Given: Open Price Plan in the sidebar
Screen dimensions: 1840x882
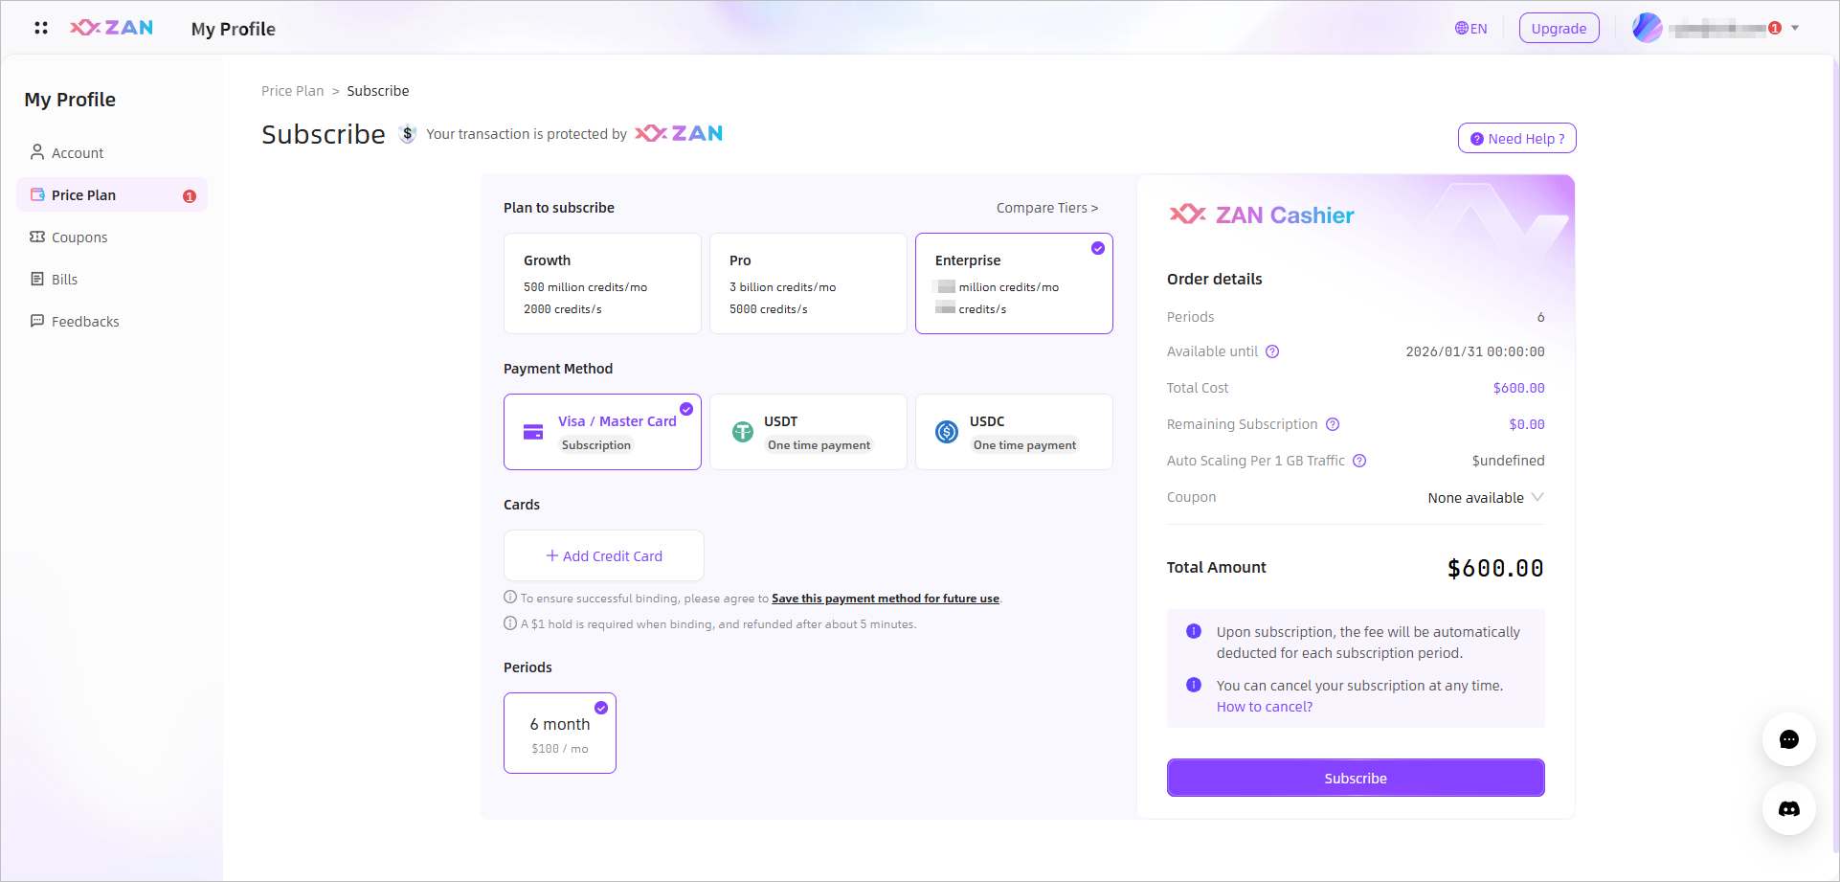Looking at the screenshot, I should coord(112,194).
